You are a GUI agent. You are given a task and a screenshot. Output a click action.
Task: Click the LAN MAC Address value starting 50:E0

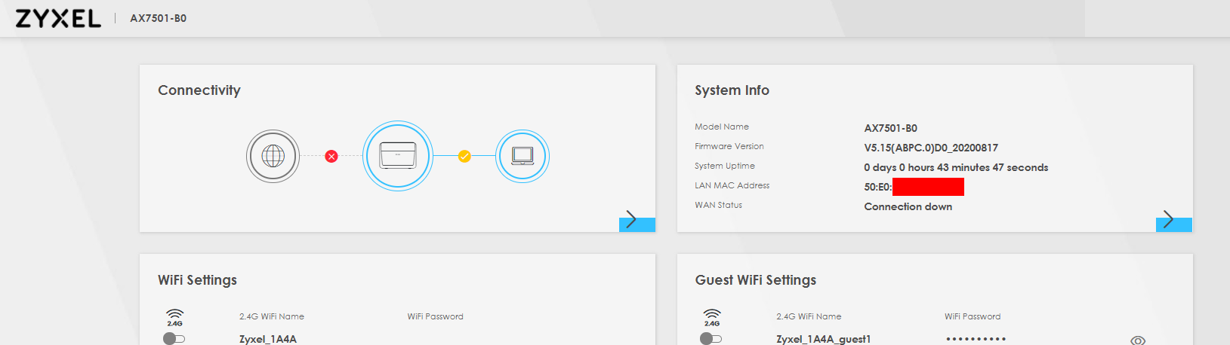coord(914,187)
